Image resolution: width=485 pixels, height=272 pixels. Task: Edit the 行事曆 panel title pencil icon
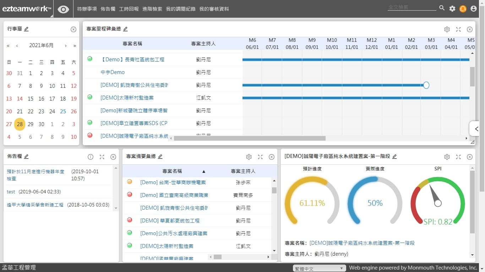point(26,29)
